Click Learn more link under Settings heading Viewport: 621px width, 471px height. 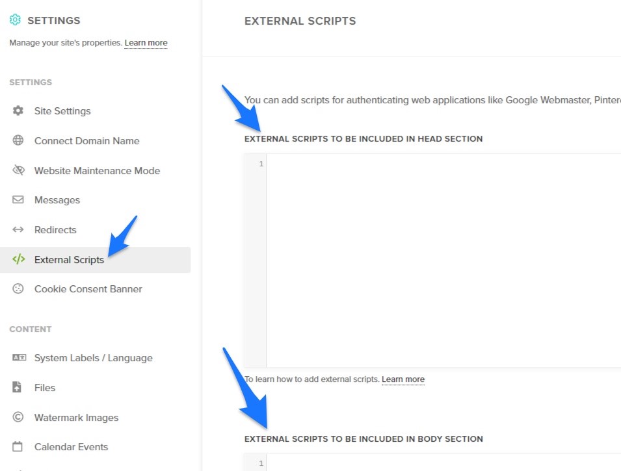(x=146, y=43)
